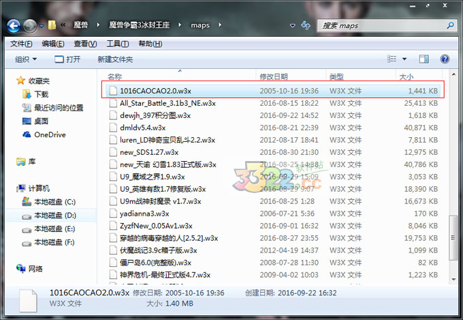Sort by the 修改日期 column header
Viewport: 463px width, 320px height.
click(274, 76)
